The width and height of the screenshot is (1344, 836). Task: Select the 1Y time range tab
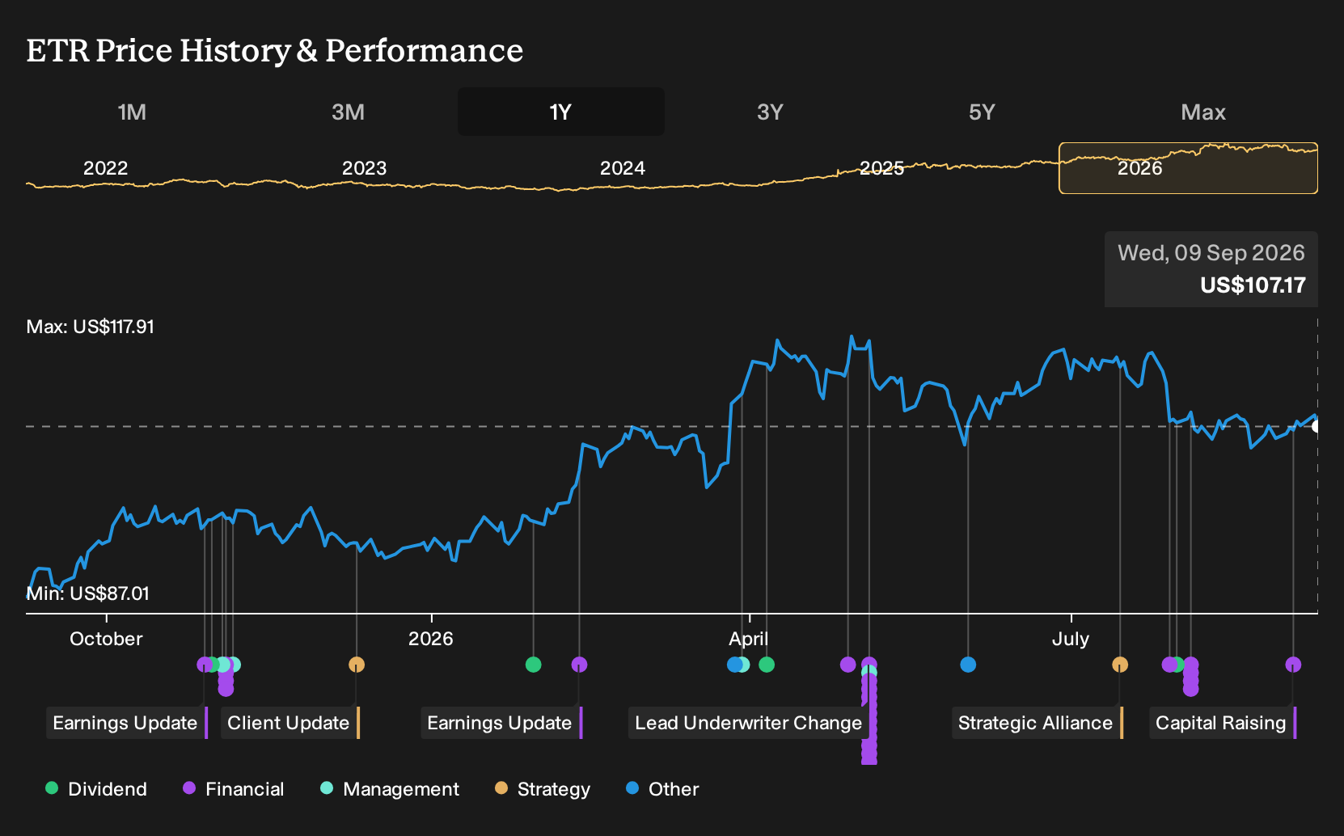[x=561, y=112]
